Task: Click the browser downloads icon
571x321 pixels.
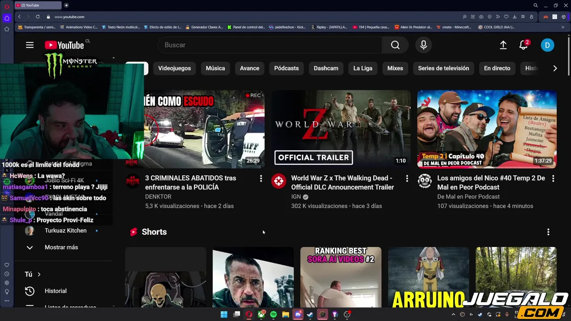Action: tap(514, 16)
